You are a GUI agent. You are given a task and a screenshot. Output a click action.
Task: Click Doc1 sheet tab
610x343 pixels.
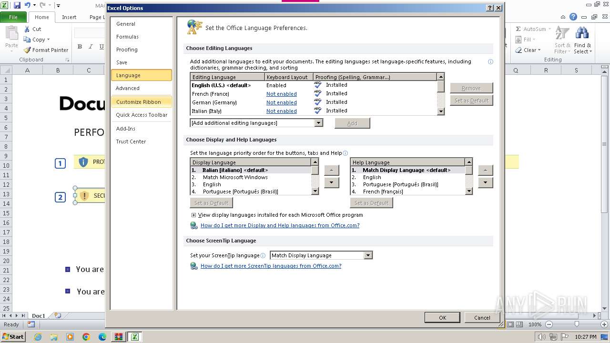coord(38,315)
